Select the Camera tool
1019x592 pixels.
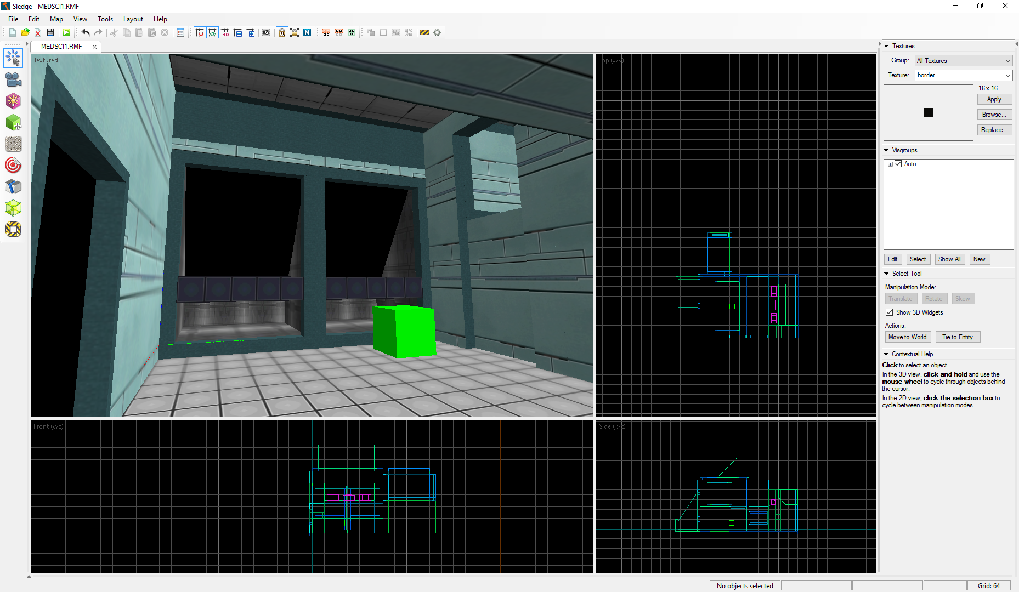coord(13,79)
